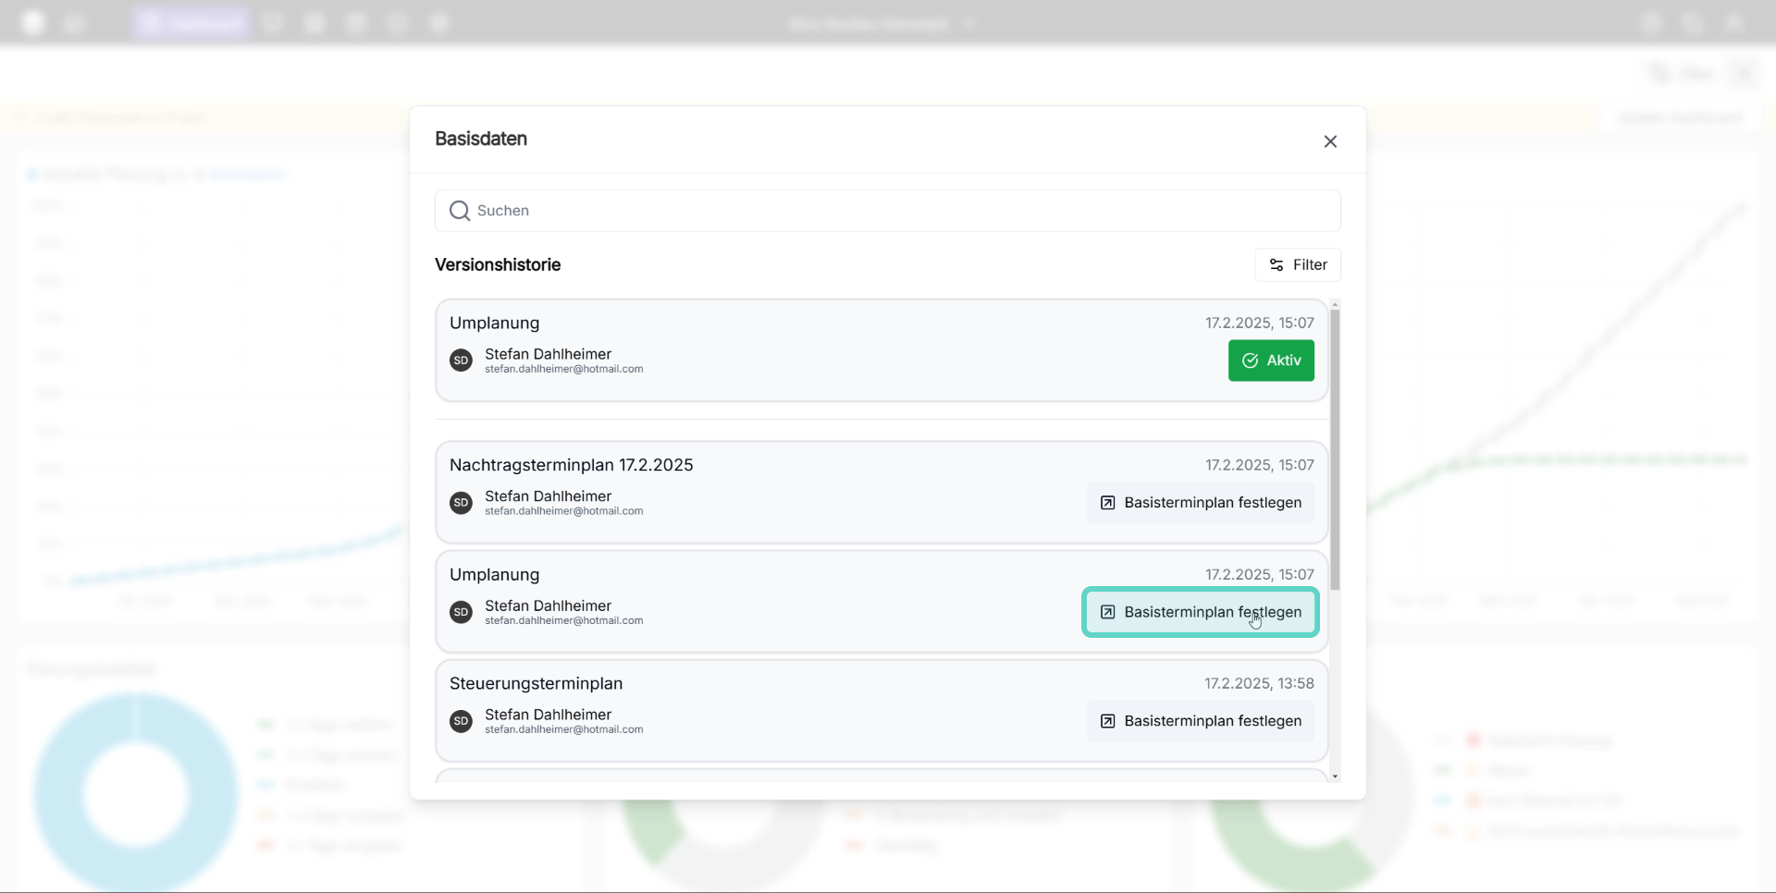1776x893 pixels.
Task: Open the Filter options
Action: [1298, 265]
